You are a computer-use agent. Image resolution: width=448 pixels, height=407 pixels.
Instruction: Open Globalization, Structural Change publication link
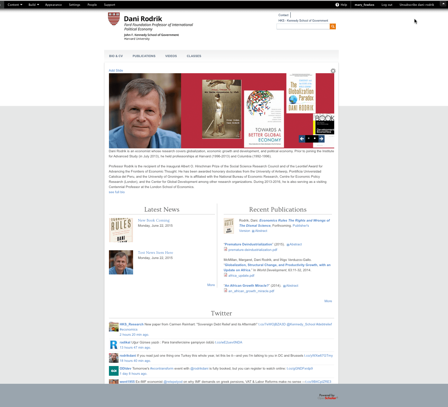coord(277,268)
